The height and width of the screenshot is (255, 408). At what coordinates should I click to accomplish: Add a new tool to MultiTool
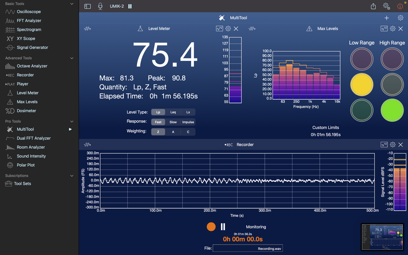click(x=387, y=18)
